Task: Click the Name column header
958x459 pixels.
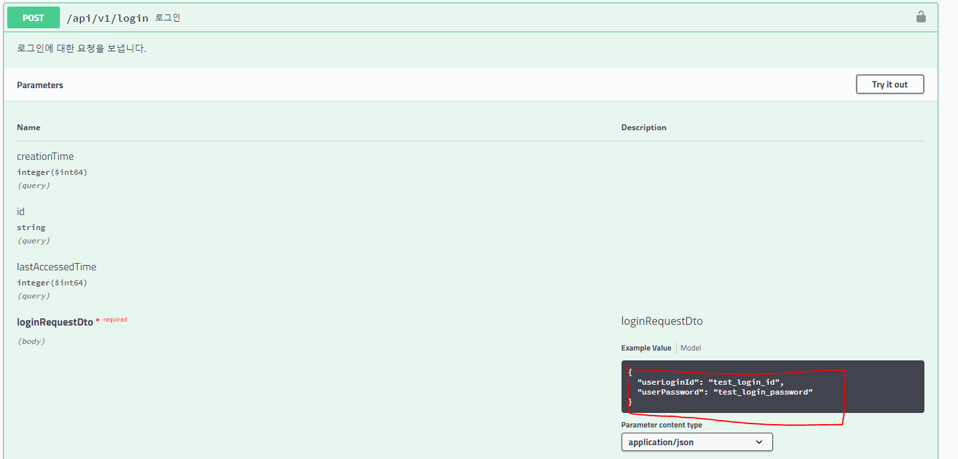Action: click(x=28, y=128)
